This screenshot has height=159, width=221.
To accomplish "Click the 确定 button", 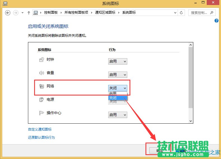I will point(159,151).
